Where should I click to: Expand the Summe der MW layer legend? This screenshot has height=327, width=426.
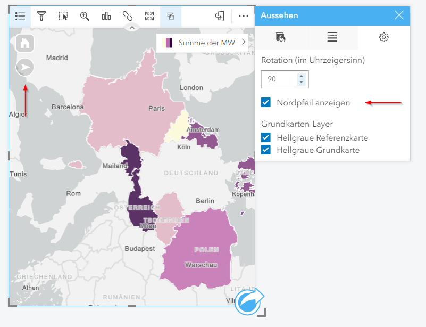pyautogui.click(x=244, y=42)
